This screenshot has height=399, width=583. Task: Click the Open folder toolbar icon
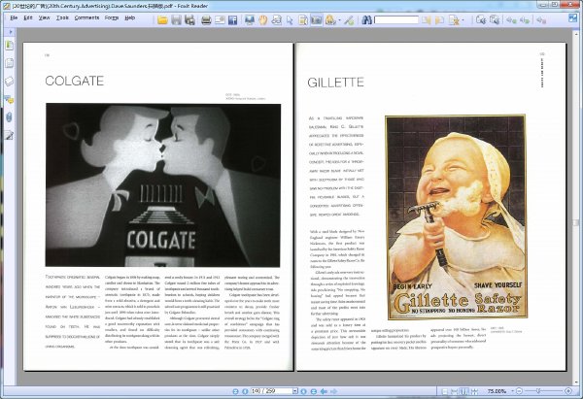pos(162,20)
